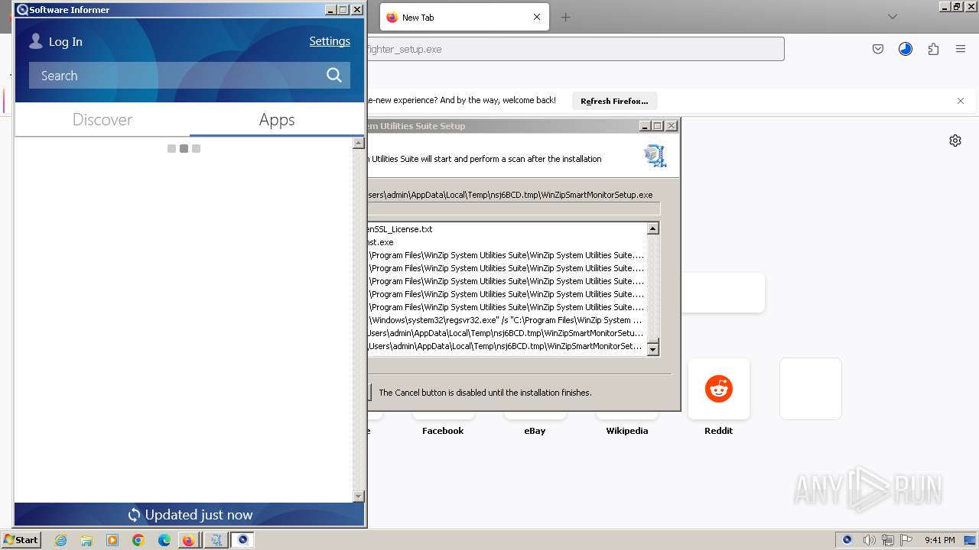Click Software Informer icon in system tray
Viewport: 979px width, 550px height.
[x=847, y=540]
